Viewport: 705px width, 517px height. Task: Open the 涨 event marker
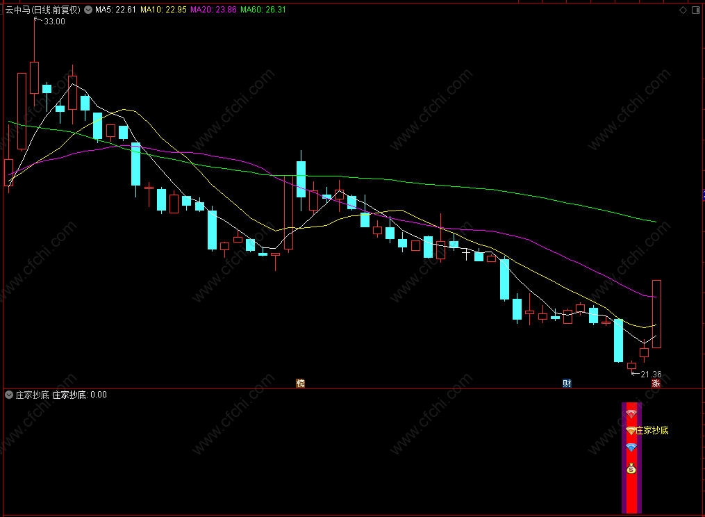[656, 383]
